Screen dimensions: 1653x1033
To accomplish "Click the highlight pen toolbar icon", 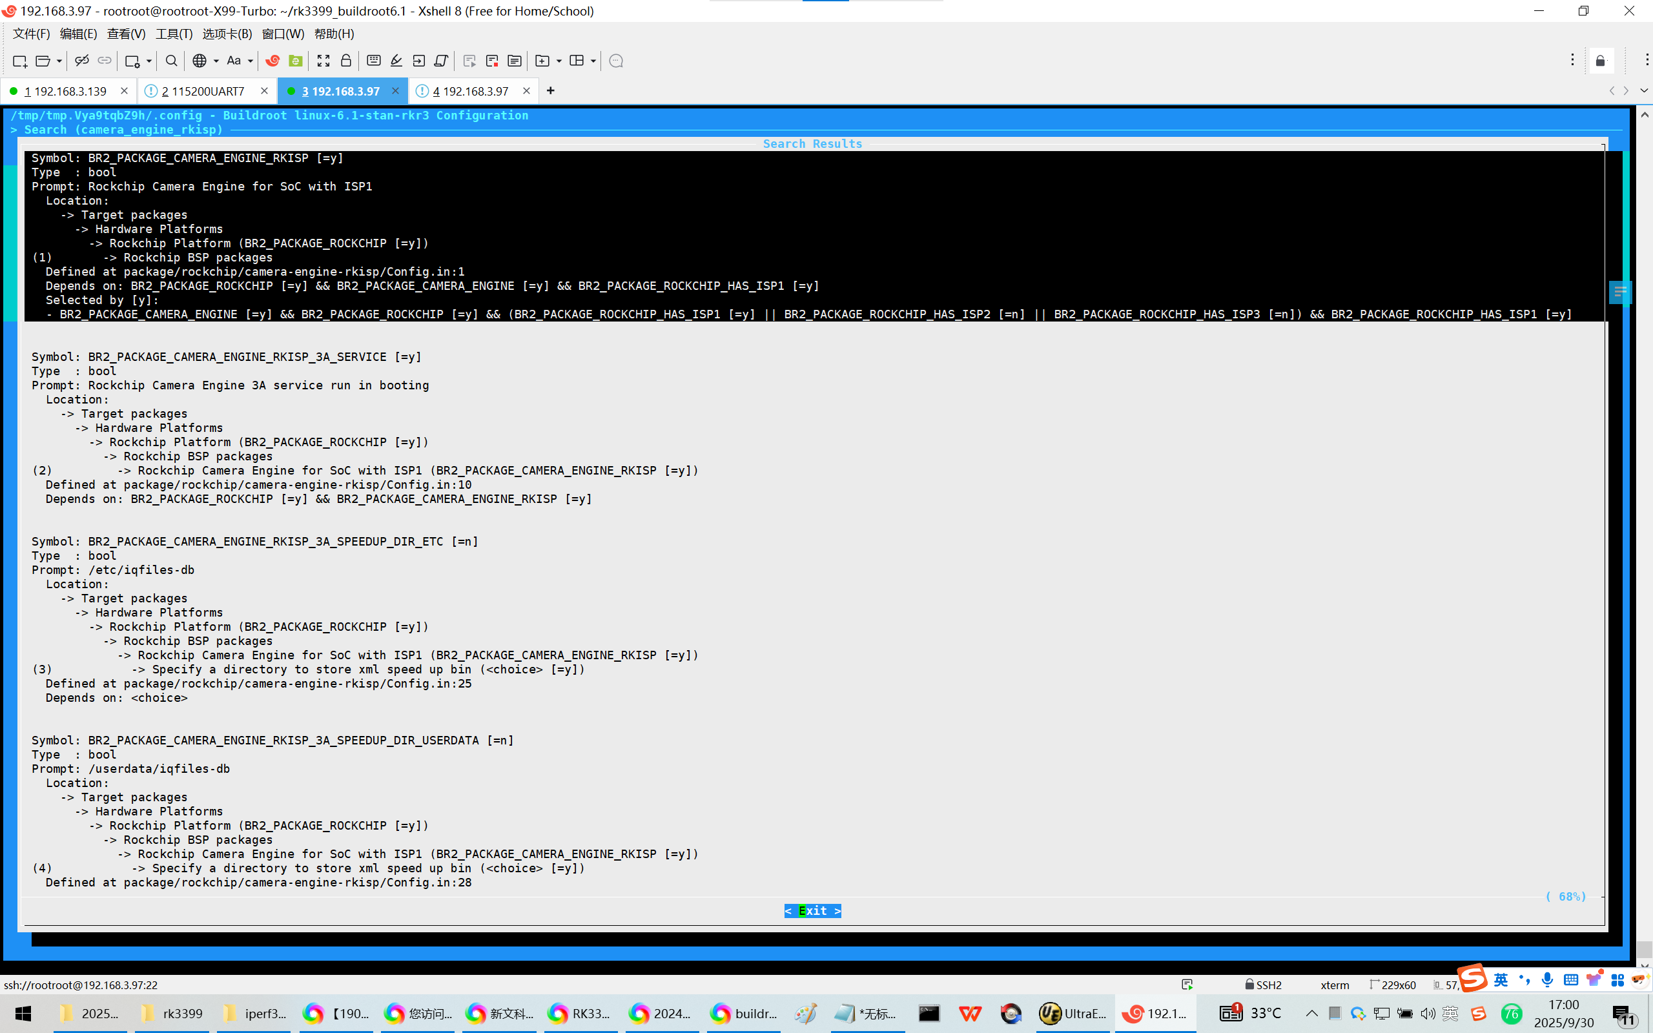I will tap(396, 61).
